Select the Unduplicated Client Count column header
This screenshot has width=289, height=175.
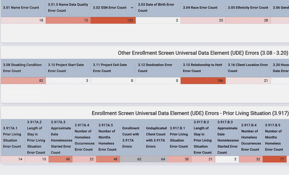(x=156, y=137)
